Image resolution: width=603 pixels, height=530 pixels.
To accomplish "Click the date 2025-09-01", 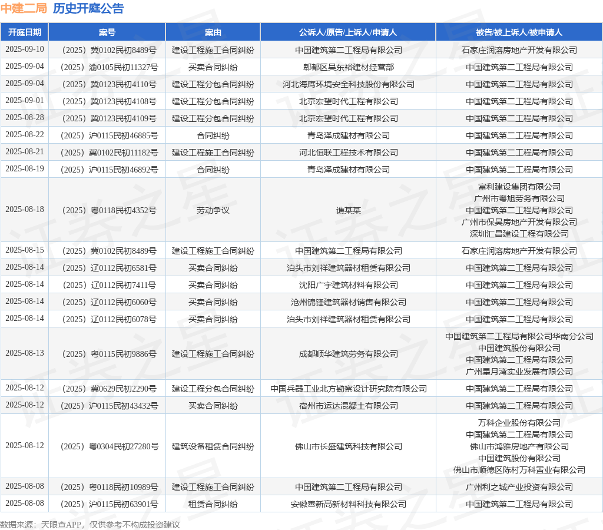I will [25, 100].
